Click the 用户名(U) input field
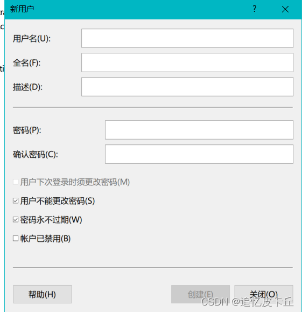 [x=187, y=38]
